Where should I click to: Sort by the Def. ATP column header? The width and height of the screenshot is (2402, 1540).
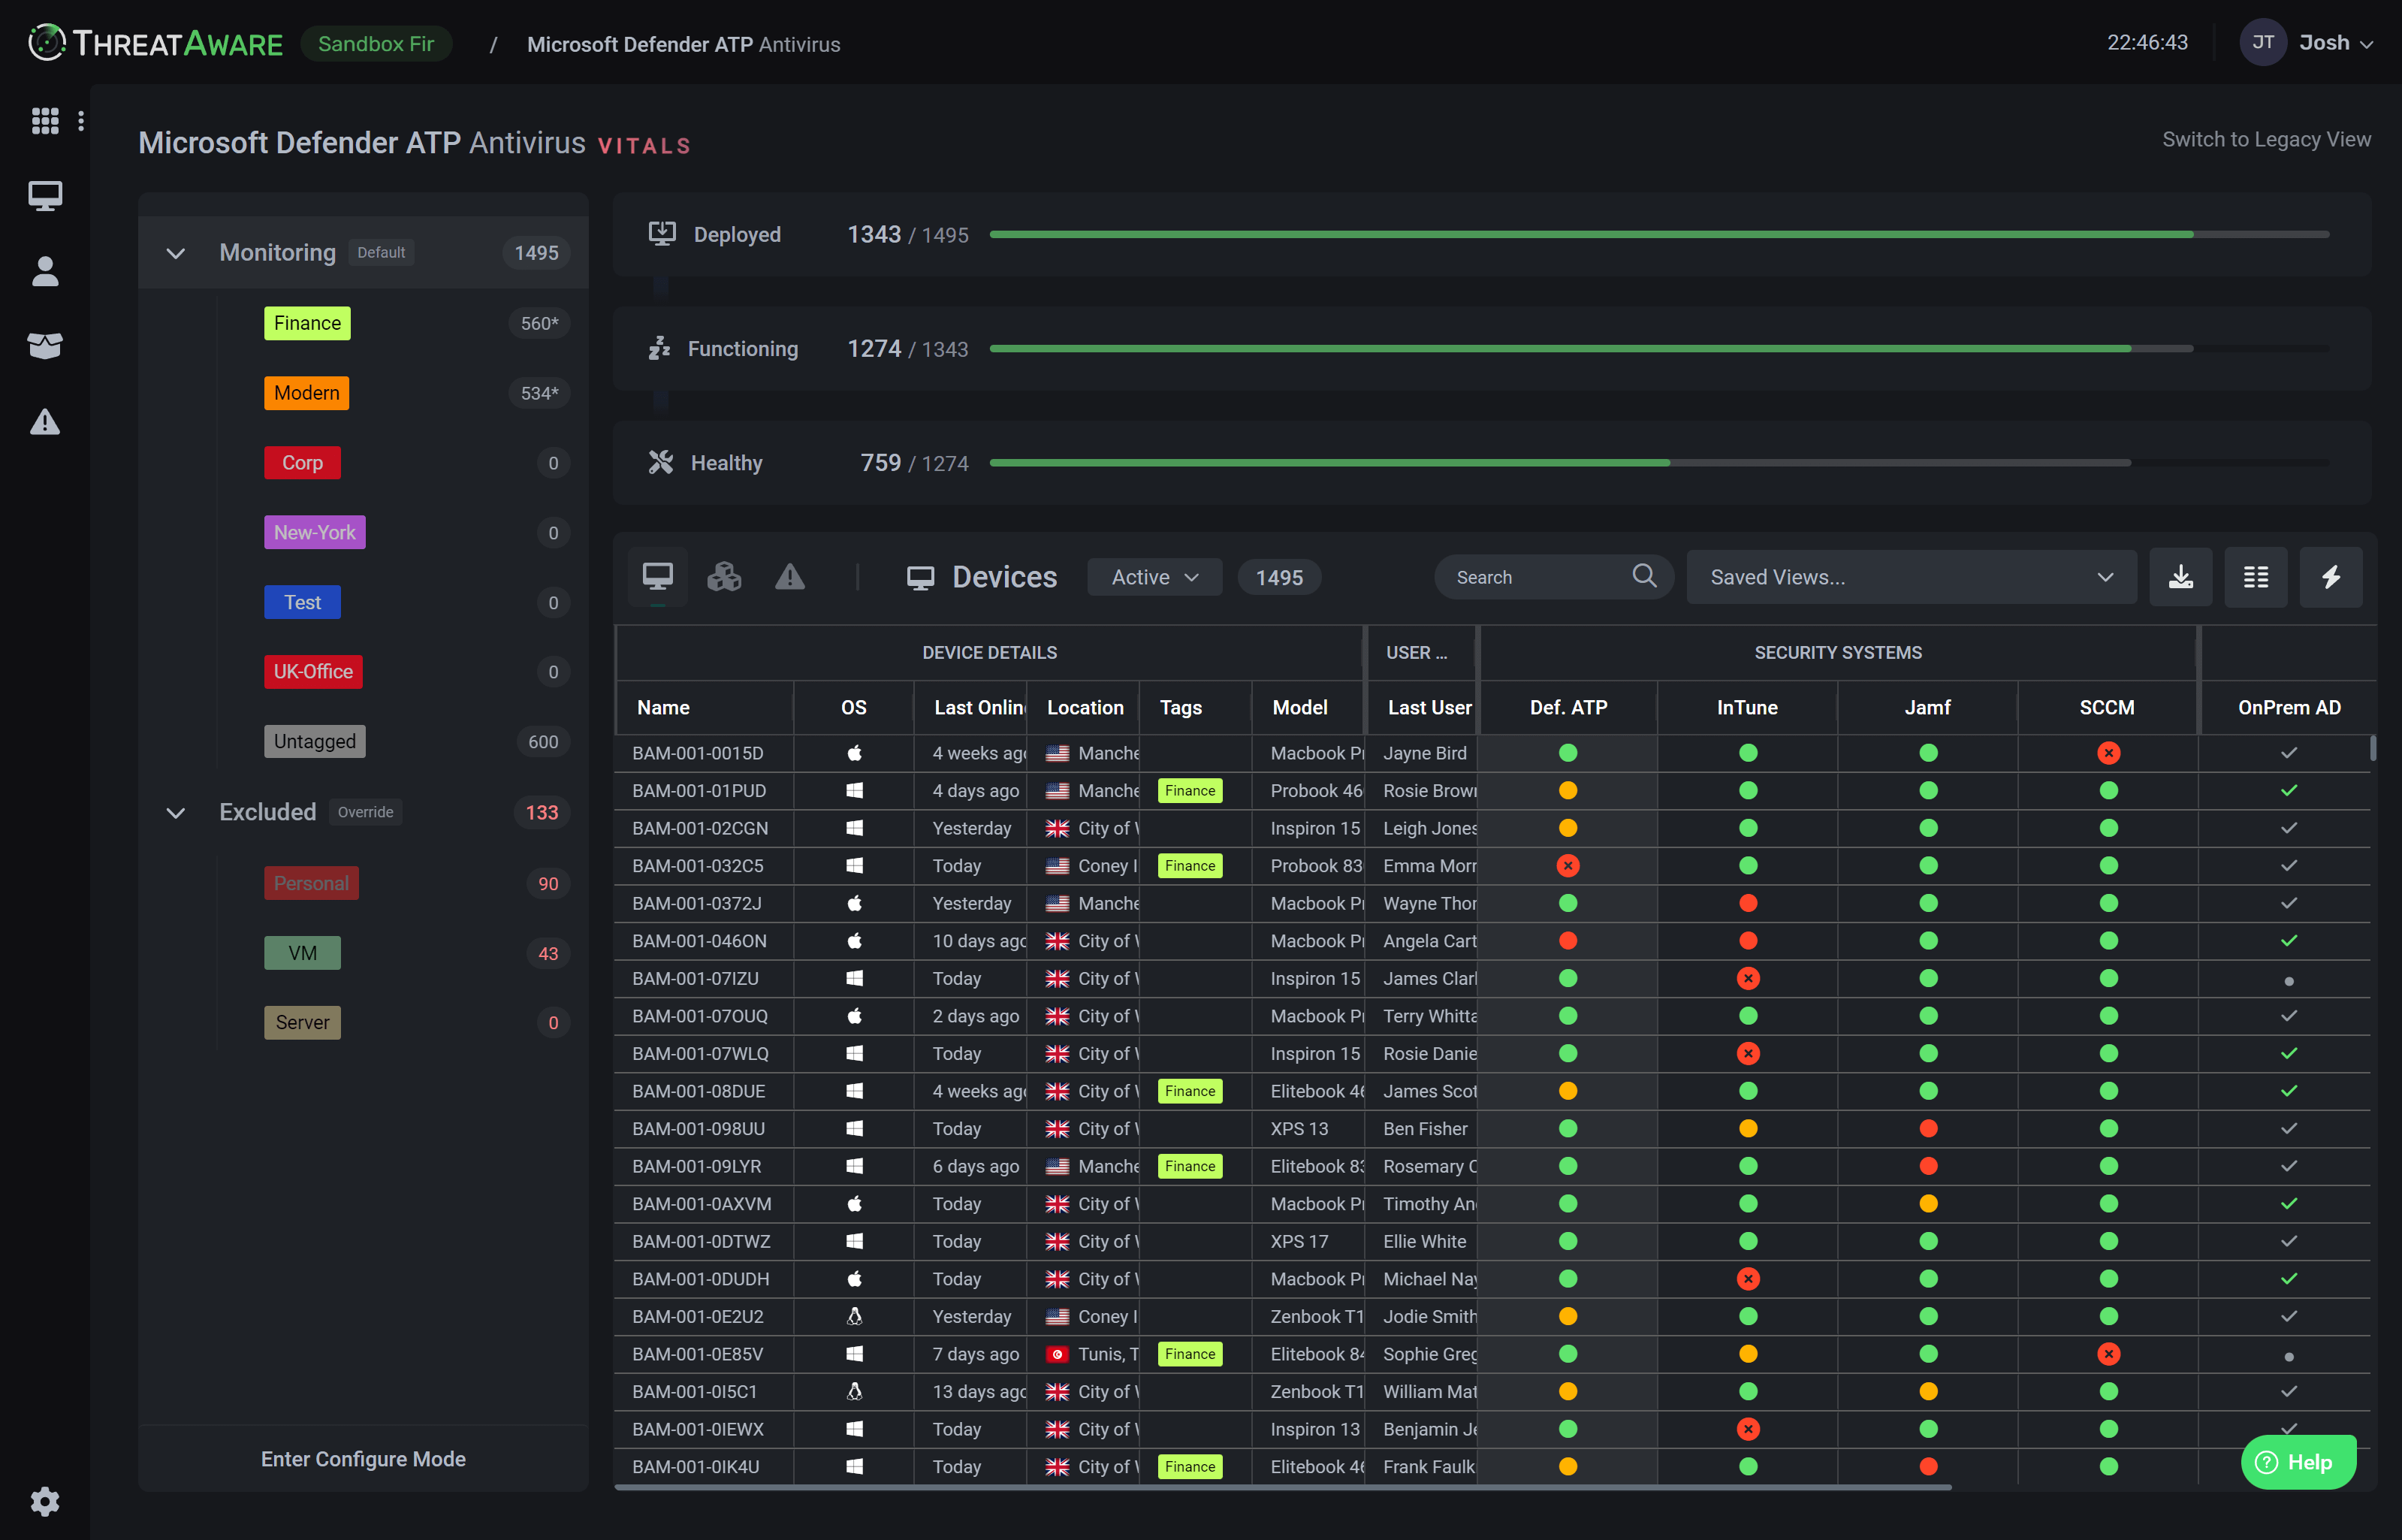pos(1568,707)
